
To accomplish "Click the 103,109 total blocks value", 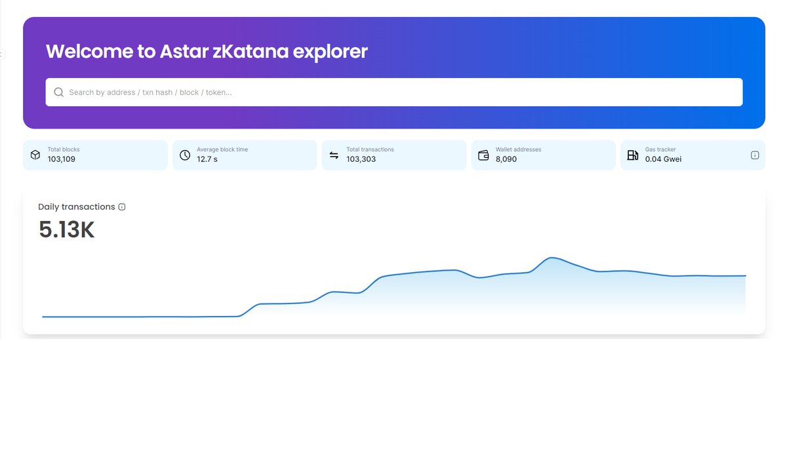I will coord(61,159).
